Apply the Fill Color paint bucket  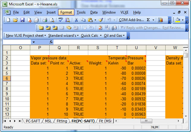(178, 20)
